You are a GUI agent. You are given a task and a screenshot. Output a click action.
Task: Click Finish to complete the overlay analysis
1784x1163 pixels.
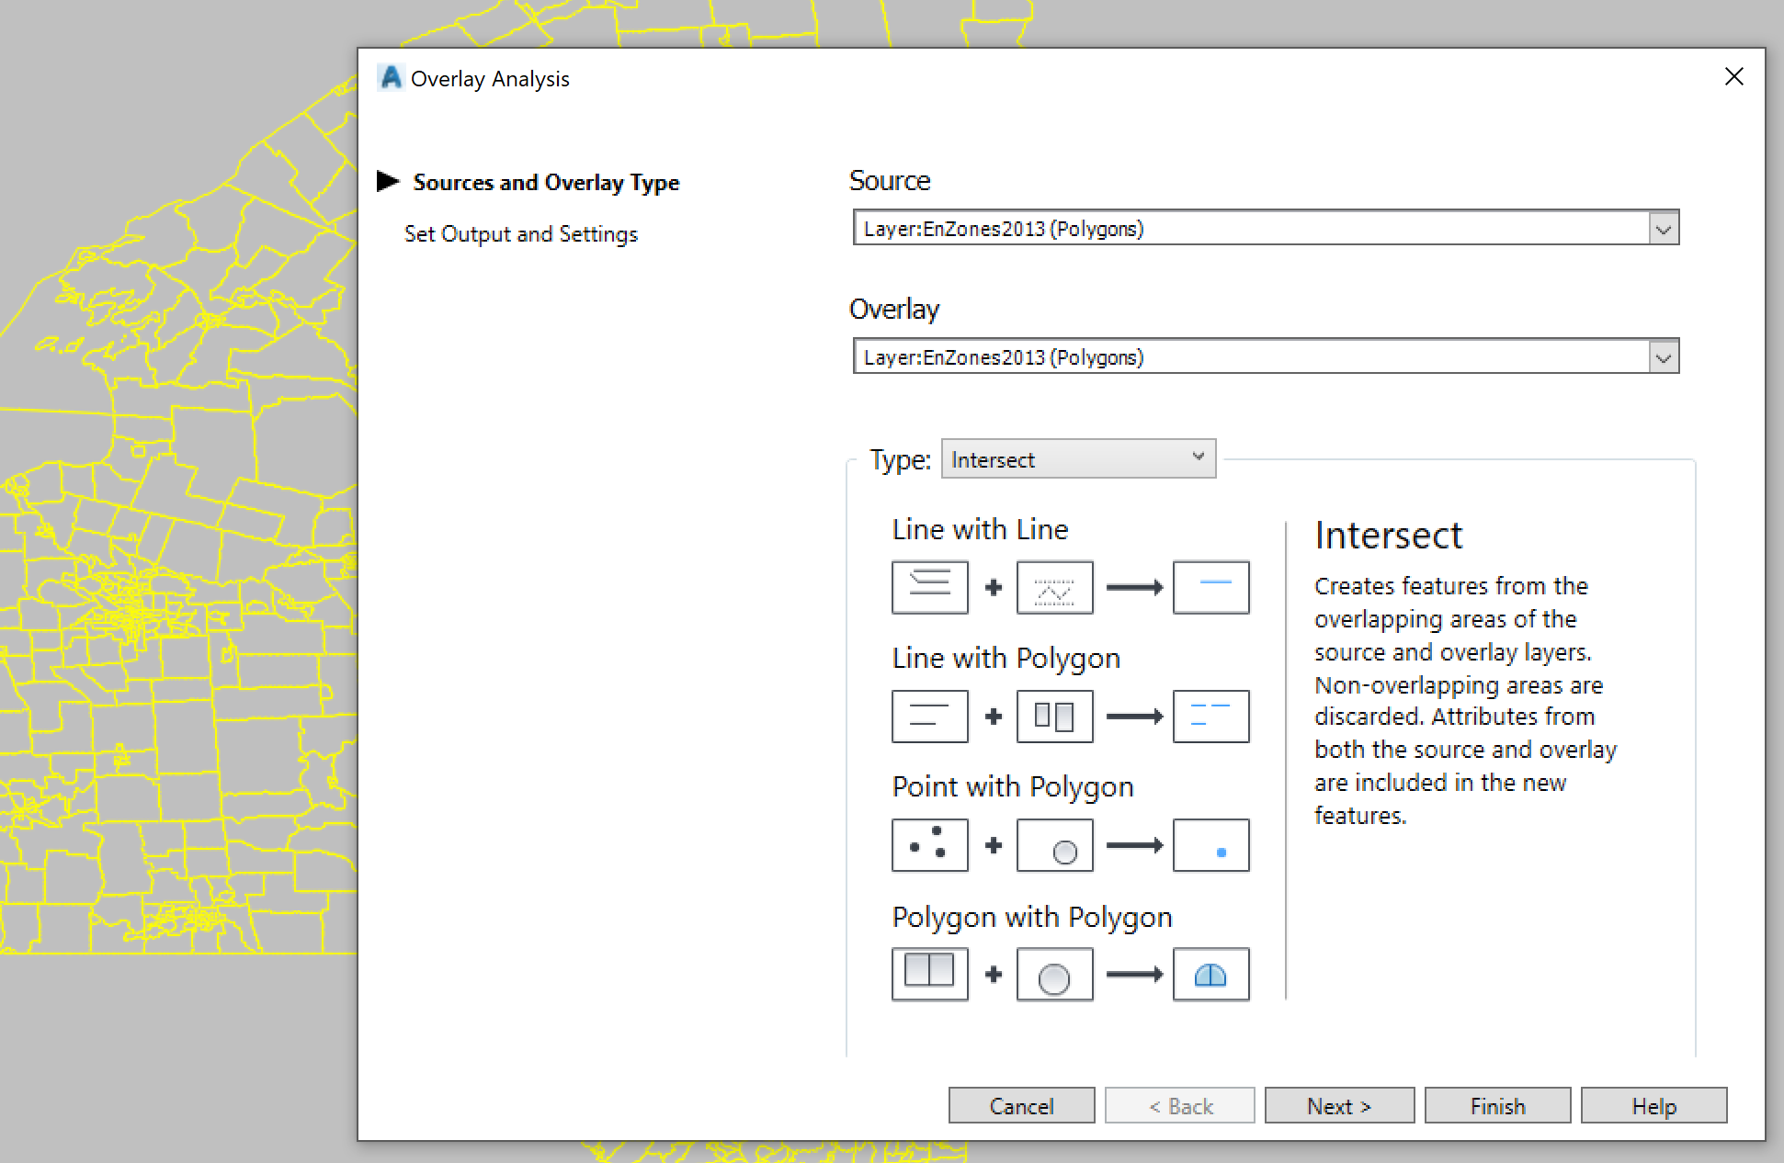click(x=1496, y=1105)
